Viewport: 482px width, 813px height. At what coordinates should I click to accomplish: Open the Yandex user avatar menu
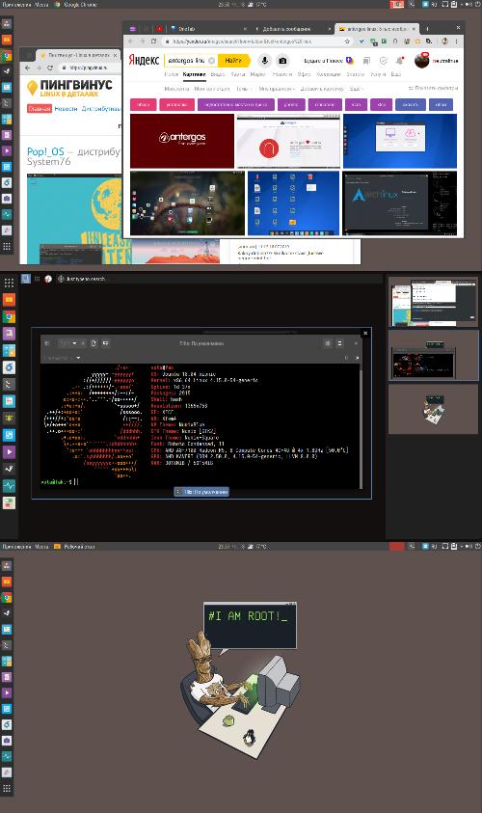[422, 61]
